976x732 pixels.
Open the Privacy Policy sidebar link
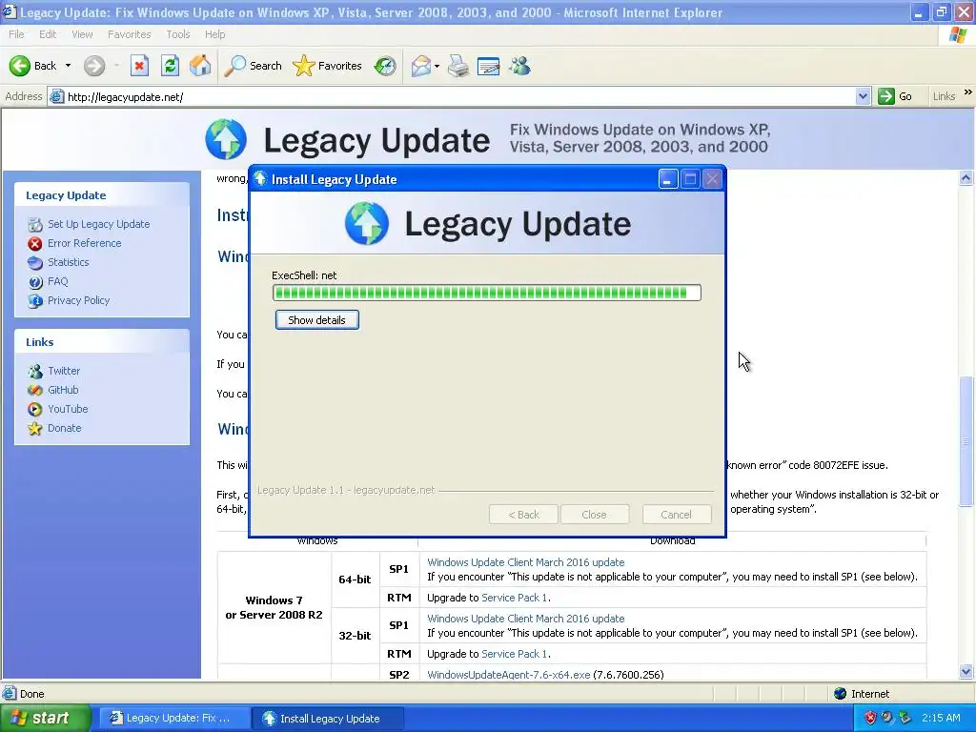click(78, 300)
